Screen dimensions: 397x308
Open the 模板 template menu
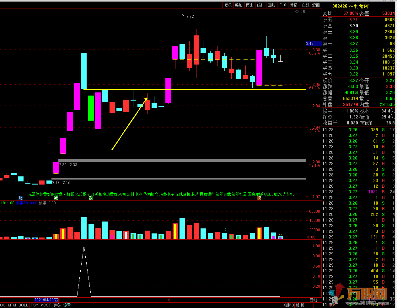pos(300,305)
